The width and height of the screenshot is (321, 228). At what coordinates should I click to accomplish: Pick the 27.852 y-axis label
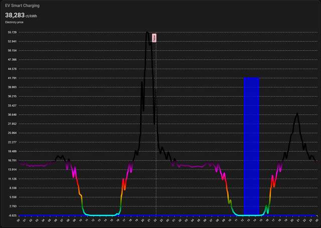(12, 124)
